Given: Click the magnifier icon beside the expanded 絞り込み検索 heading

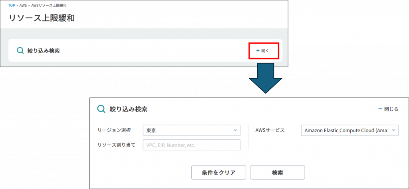Looking at the screenshot, I should click(x=101, y=109).
